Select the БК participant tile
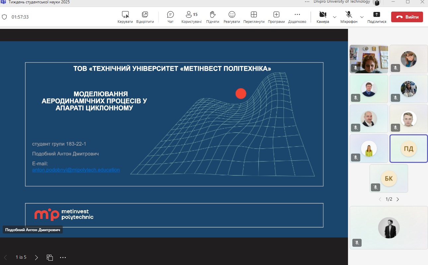This screenshot has width=428, height=265. point(389,178)
